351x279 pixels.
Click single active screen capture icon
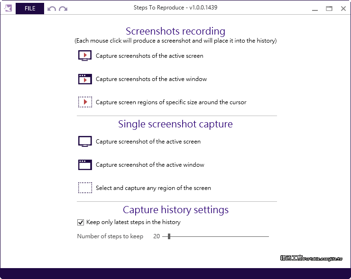pos(85,141)
